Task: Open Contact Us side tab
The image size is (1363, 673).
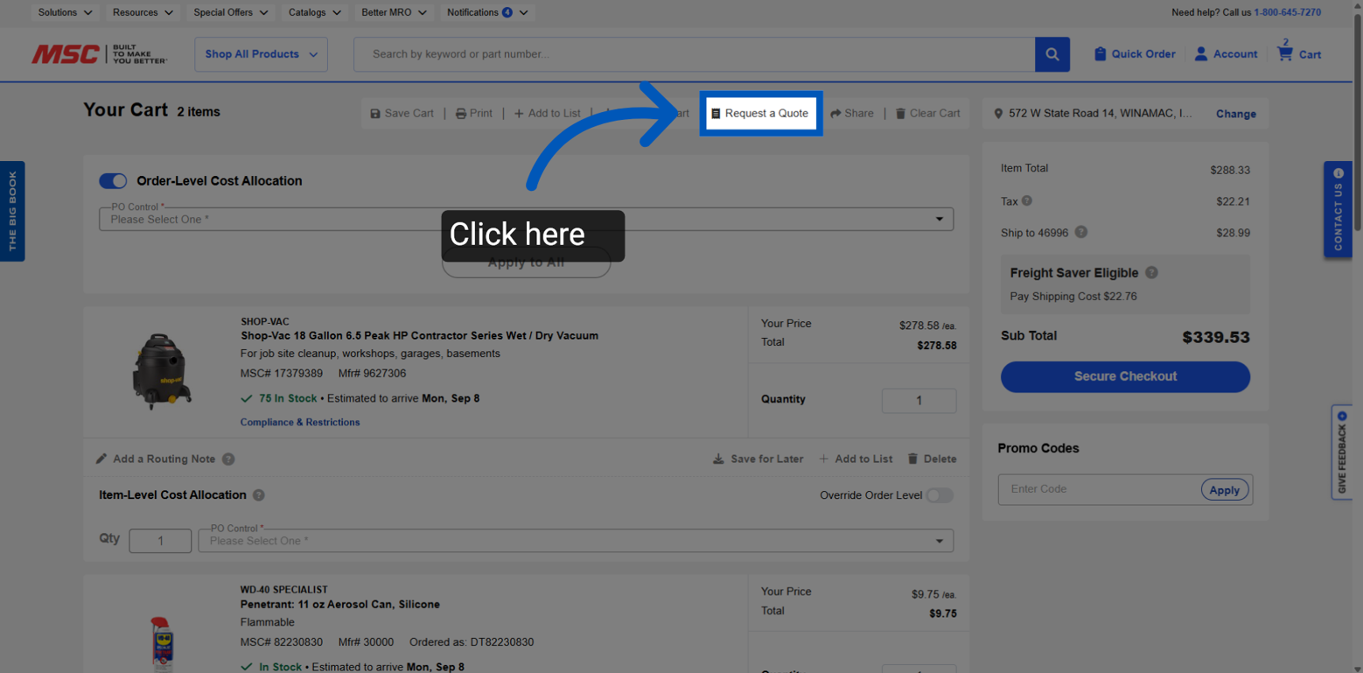Action: pos(1338,209)
